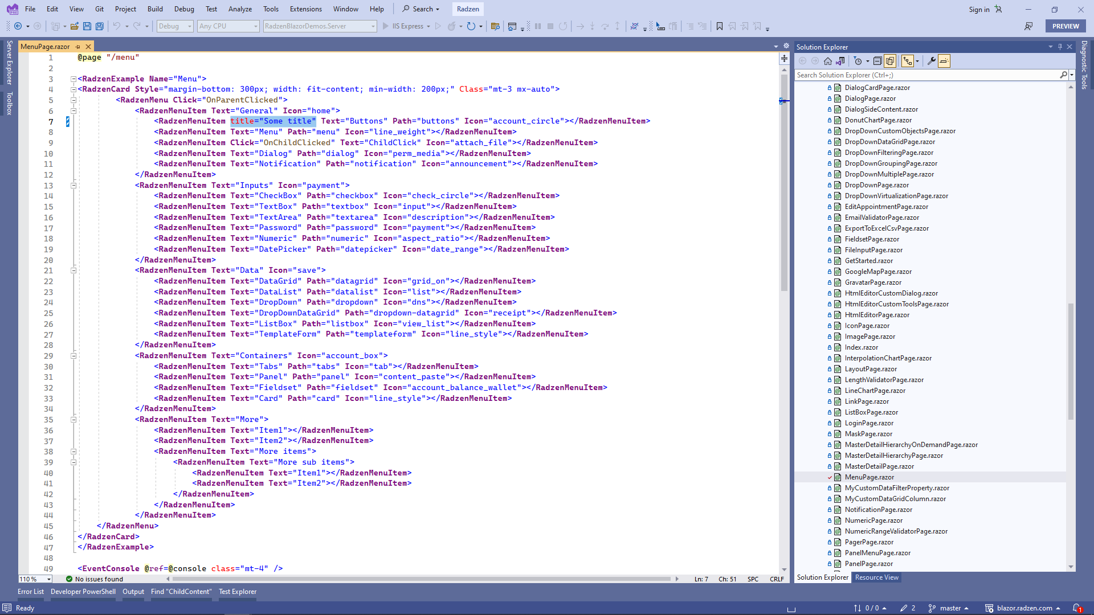This screenshot has height=615, width=1094.
Task: Click the Send Feedback person icon
Action: coord(1028,26)
